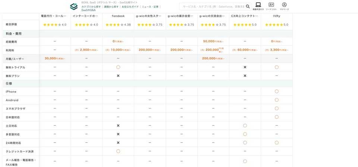This screenshot has height=167, width=358.
Task: Click the クレジットカード決済 row label
Action: click(x=20, y=151)
